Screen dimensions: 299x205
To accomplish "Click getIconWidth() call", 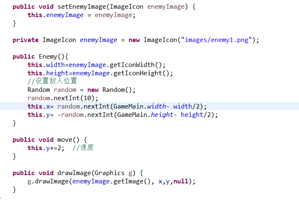I will pyautogui.click(x=136, y=65).
